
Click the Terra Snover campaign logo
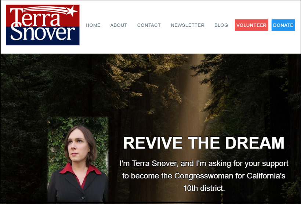[x=43, y=25]
